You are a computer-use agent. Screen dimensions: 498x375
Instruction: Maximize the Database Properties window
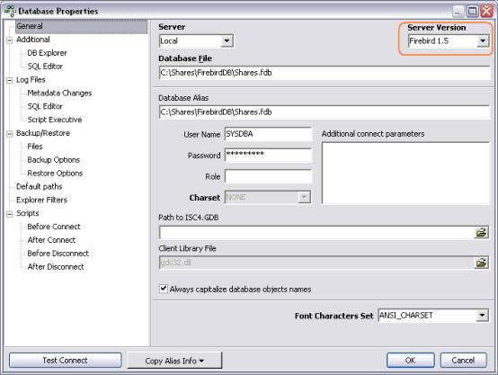tap(472, 12)
